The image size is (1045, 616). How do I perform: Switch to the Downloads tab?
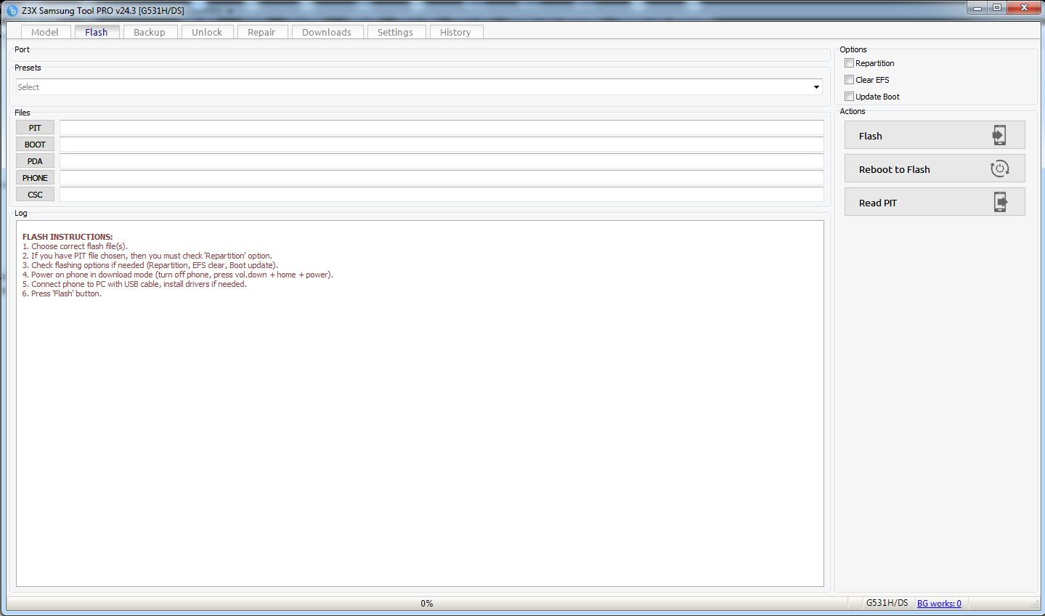(327, 32)
